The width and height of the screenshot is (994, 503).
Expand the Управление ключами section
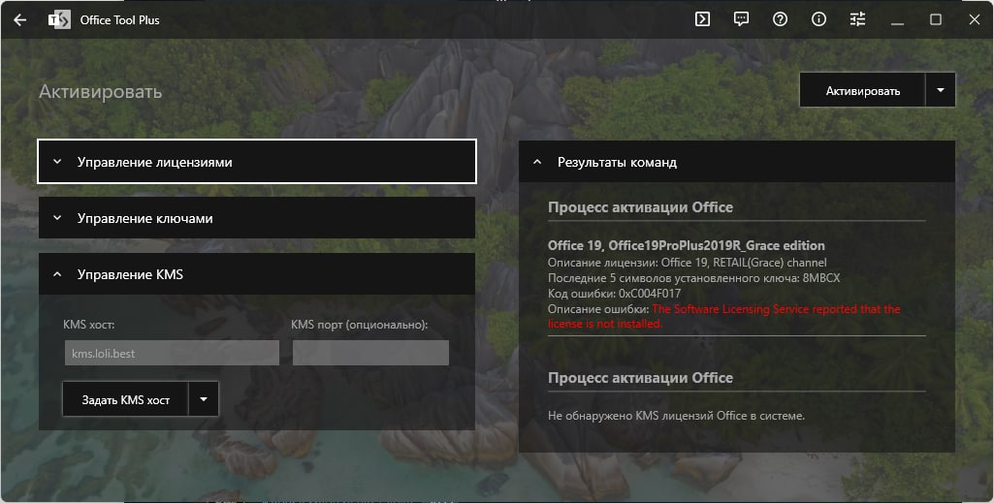pos(257,218)
